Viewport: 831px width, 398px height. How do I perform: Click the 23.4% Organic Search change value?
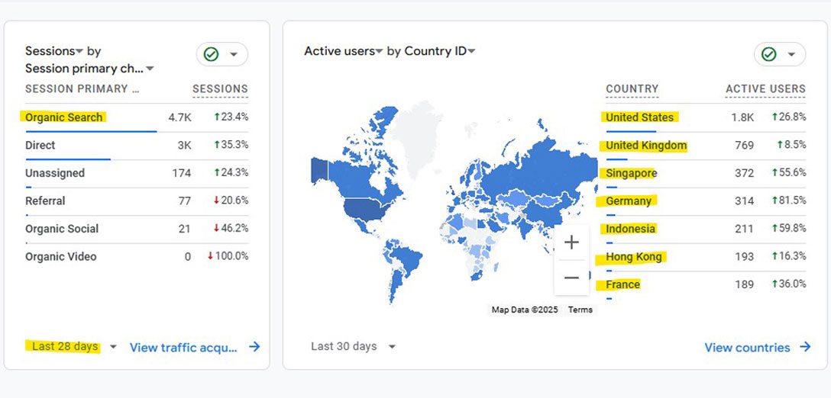(x=231, y=117)
